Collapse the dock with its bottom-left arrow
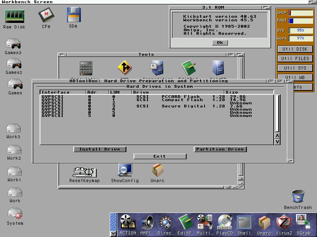 pos(113,234)
